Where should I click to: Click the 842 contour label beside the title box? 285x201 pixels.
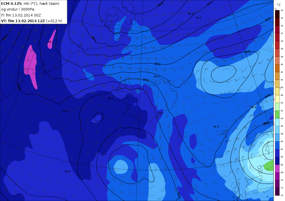tap(5, 38)
